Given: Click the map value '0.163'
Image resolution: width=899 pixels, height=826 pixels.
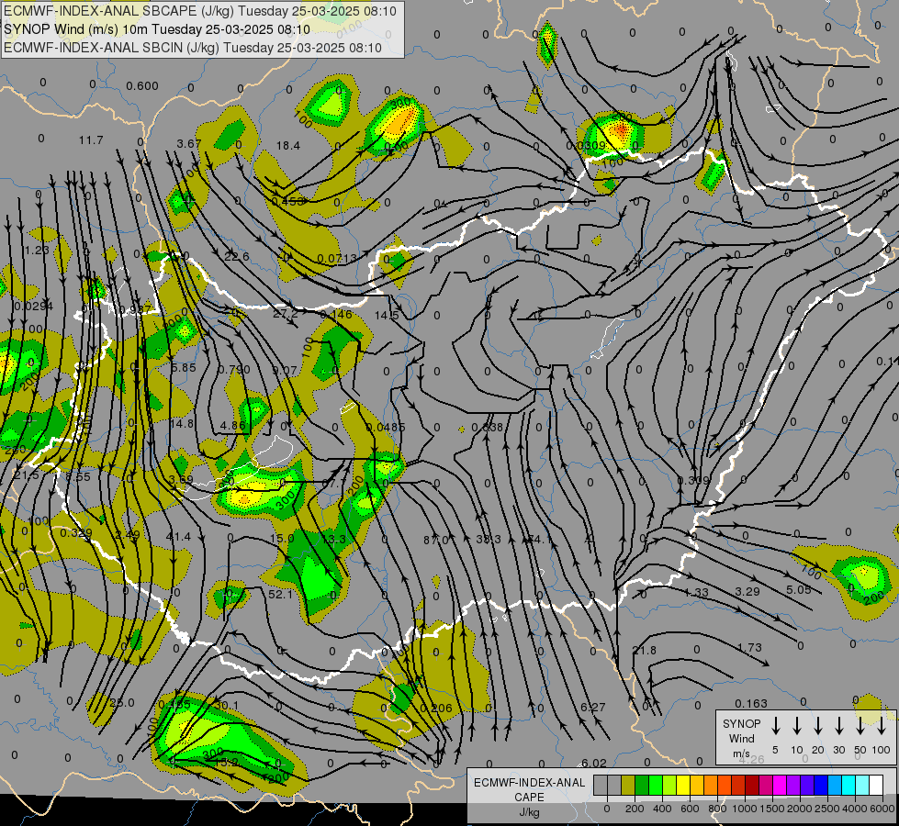Looking at the screenshot, I should (751, 703).
